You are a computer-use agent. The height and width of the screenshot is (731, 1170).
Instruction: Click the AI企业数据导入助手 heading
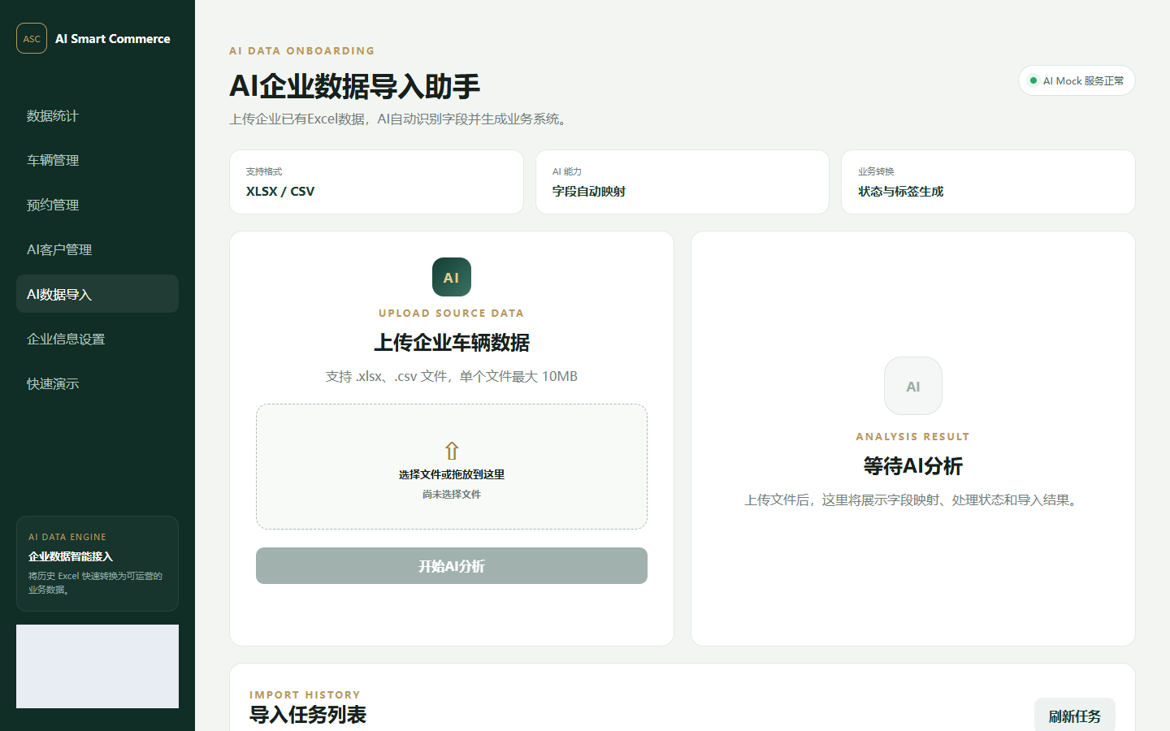(355, 85)
